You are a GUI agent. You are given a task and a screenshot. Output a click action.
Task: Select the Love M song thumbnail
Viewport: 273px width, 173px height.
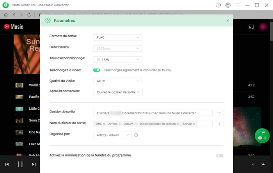[19, 144]
